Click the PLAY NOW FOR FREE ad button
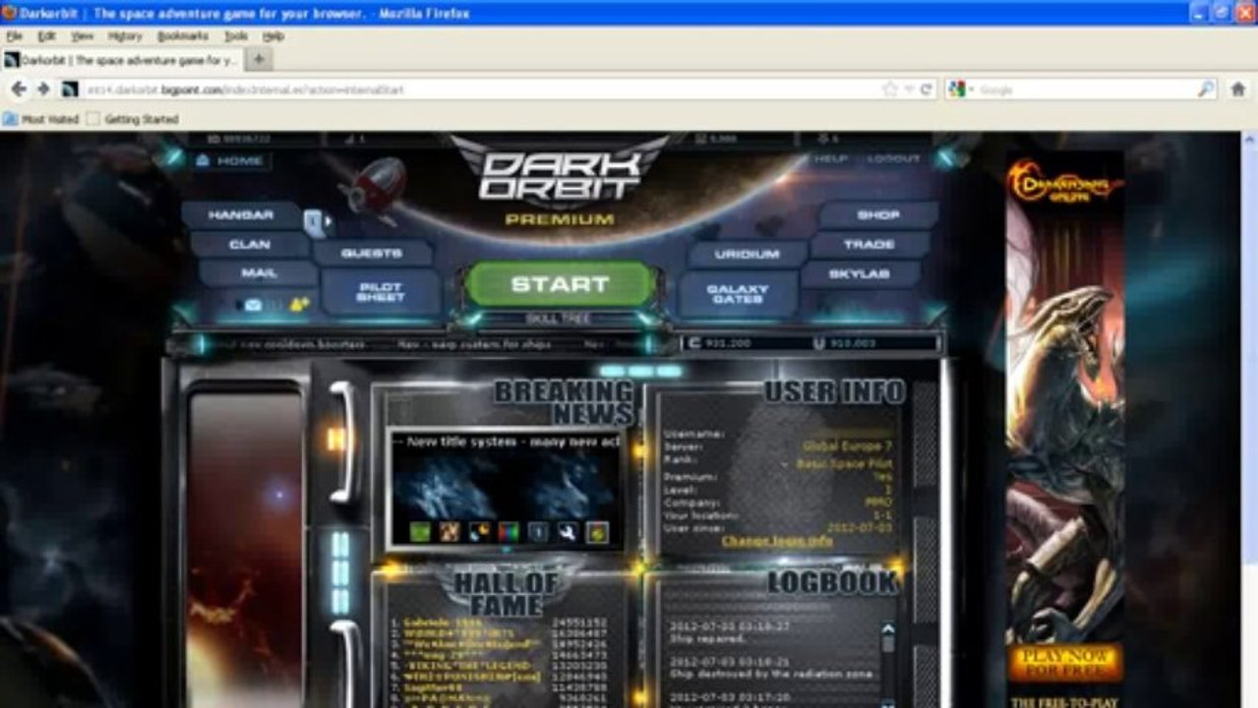Image resolution: width=1258 pixels, height=708 pixels. (x=1065, y=664)
